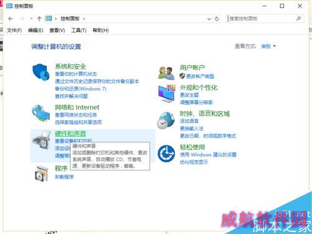The image size is (312, 234).
Task: Click 更改日期、时间或数字格式 link
Action: click(x=208, y=136)
